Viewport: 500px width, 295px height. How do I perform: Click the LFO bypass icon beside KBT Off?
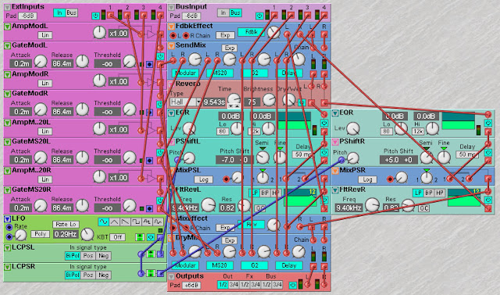tap(151, 237)
